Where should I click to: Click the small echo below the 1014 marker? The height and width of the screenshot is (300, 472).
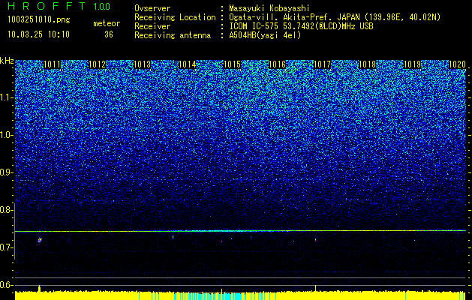click(173, 237)
